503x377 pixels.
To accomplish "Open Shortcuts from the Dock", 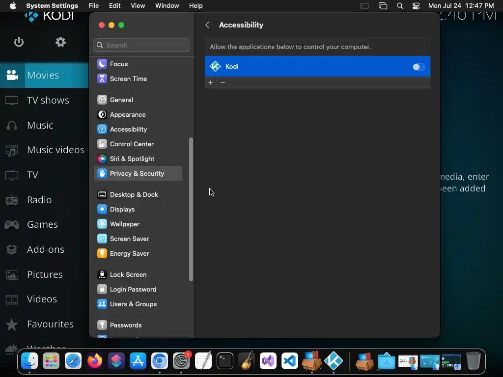I will 116,361.
